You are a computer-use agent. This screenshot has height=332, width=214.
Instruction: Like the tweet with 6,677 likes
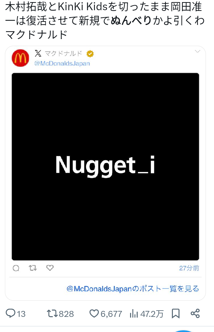pyautogui.click(x=106, y=314)
